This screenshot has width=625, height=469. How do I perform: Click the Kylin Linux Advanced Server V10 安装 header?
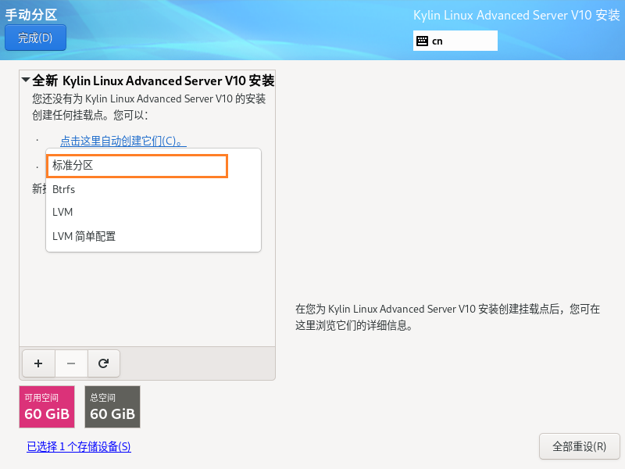pos(516,16)
